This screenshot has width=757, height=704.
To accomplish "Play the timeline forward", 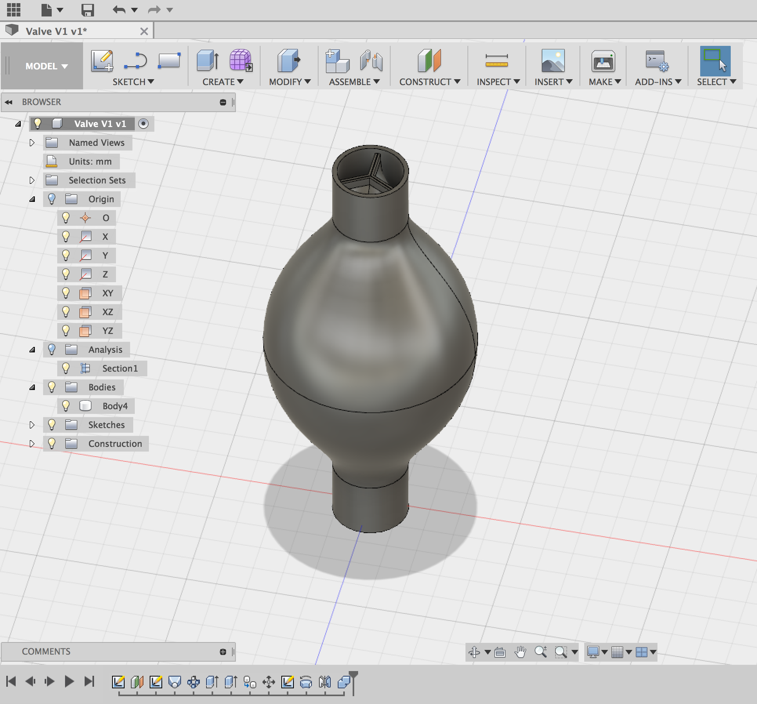I will [69, 682].
